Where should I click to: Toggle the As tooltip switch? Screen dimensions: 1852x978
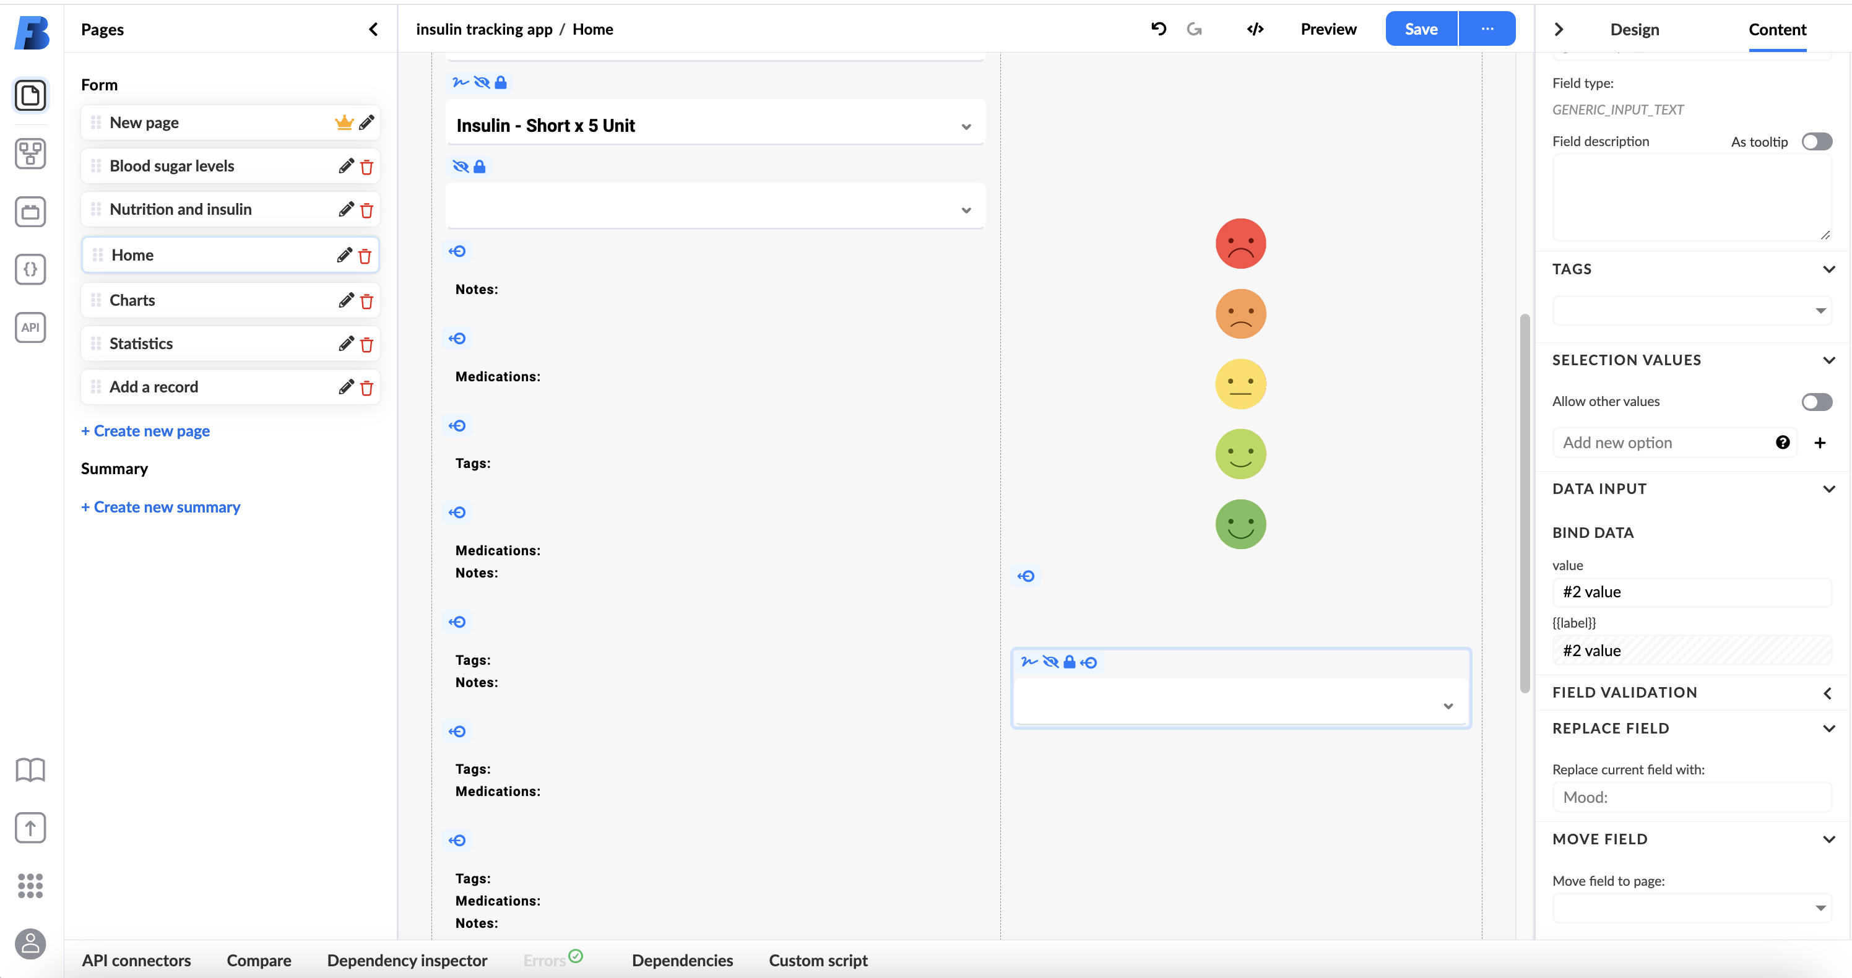coord(1817,142)
